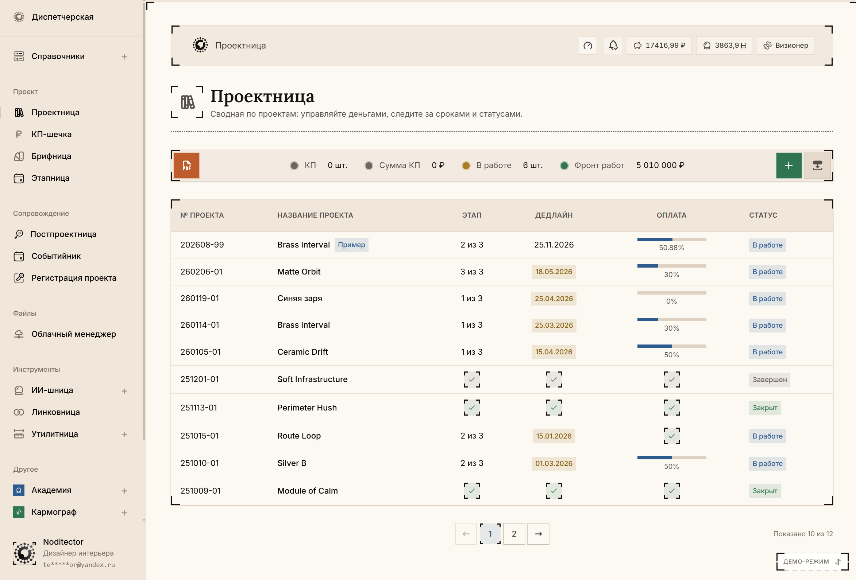Go to page 2 of the table
856x580 pixels.
514,534
